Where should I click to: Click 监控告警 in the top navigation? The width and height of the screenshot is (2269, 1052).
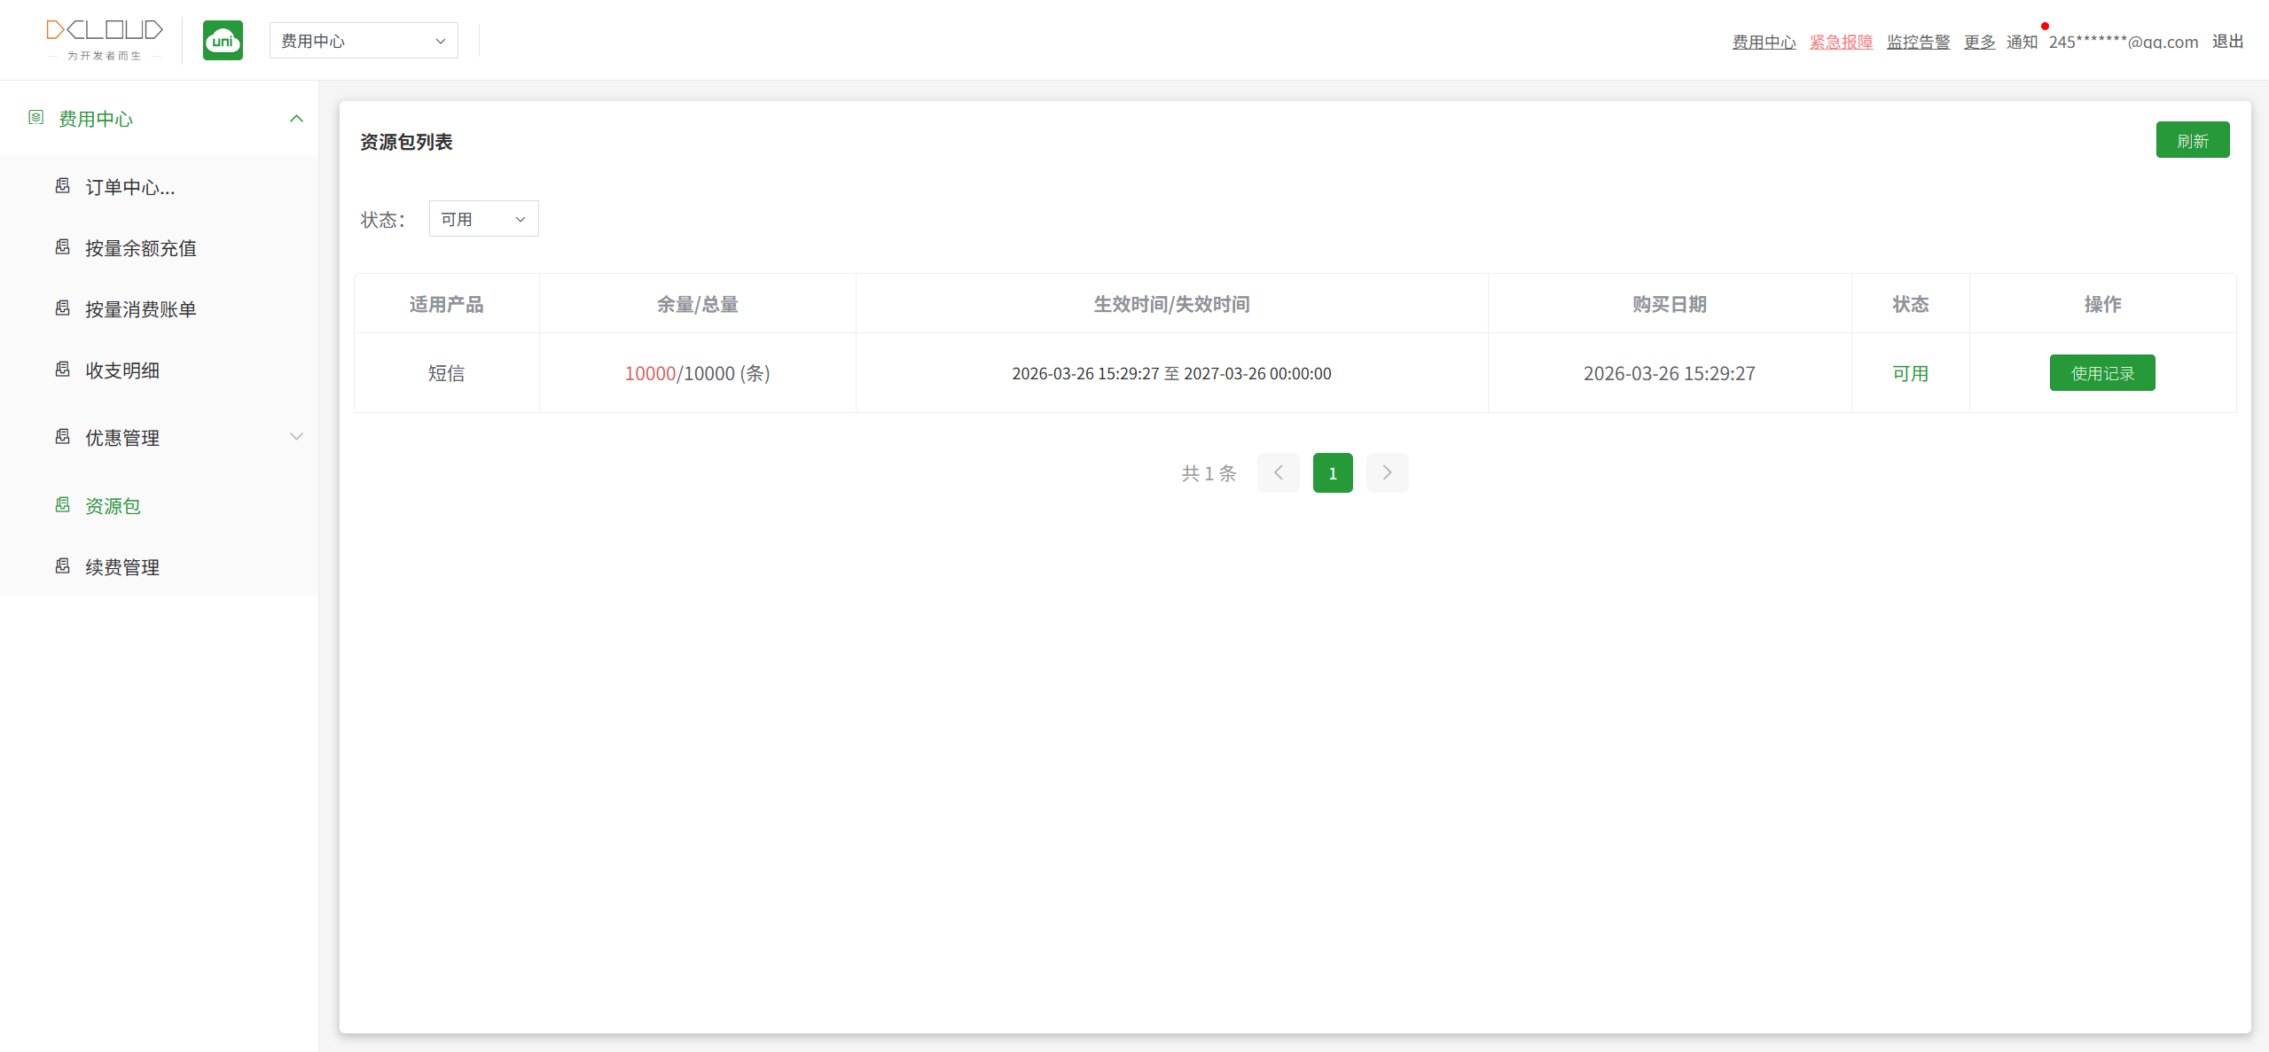[1918, 42]
